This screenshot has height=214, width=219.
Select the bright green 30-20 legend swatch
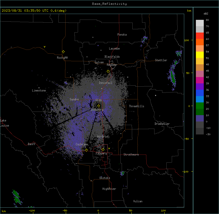pos(200,106)
